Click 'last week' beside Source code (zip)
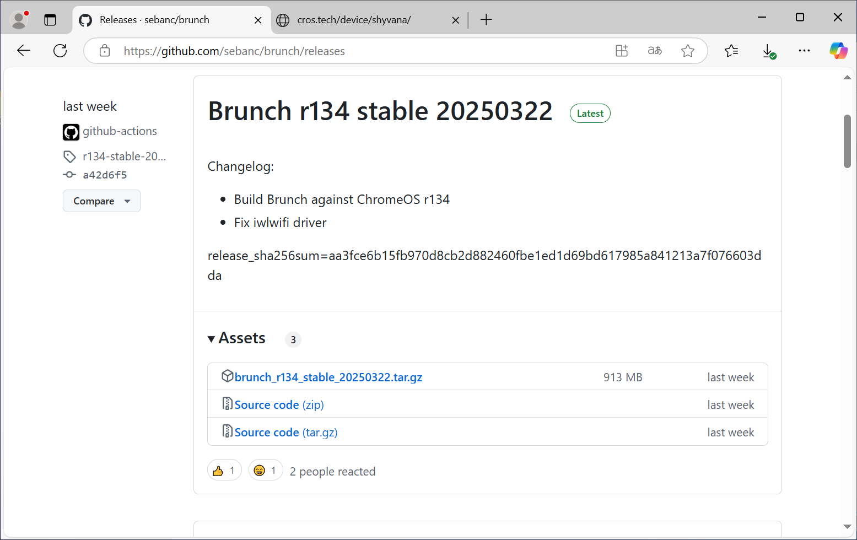 [731, 405]
